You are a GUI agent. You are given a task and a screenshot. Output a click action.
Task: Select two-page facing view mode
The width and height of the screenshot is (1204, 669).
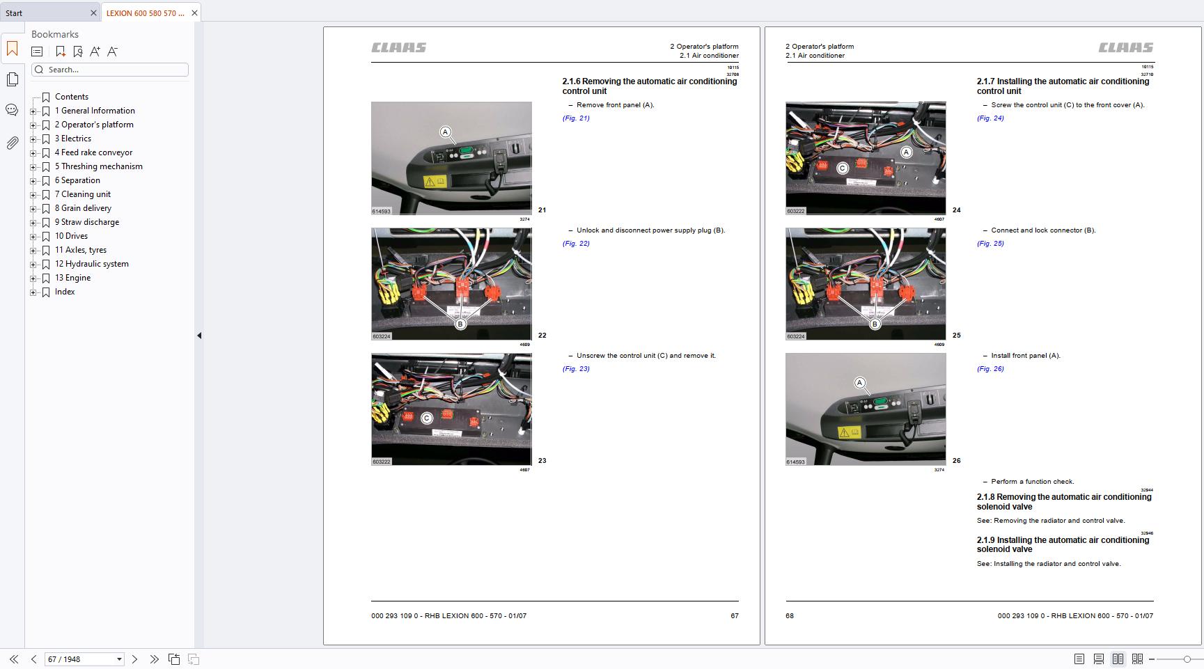1118,659
